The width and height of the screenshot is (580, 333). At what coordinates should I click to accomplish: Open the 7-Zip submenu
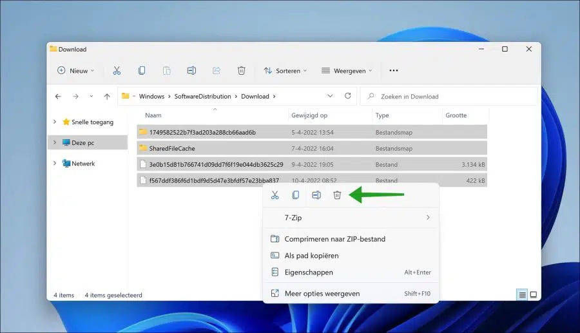351,218
